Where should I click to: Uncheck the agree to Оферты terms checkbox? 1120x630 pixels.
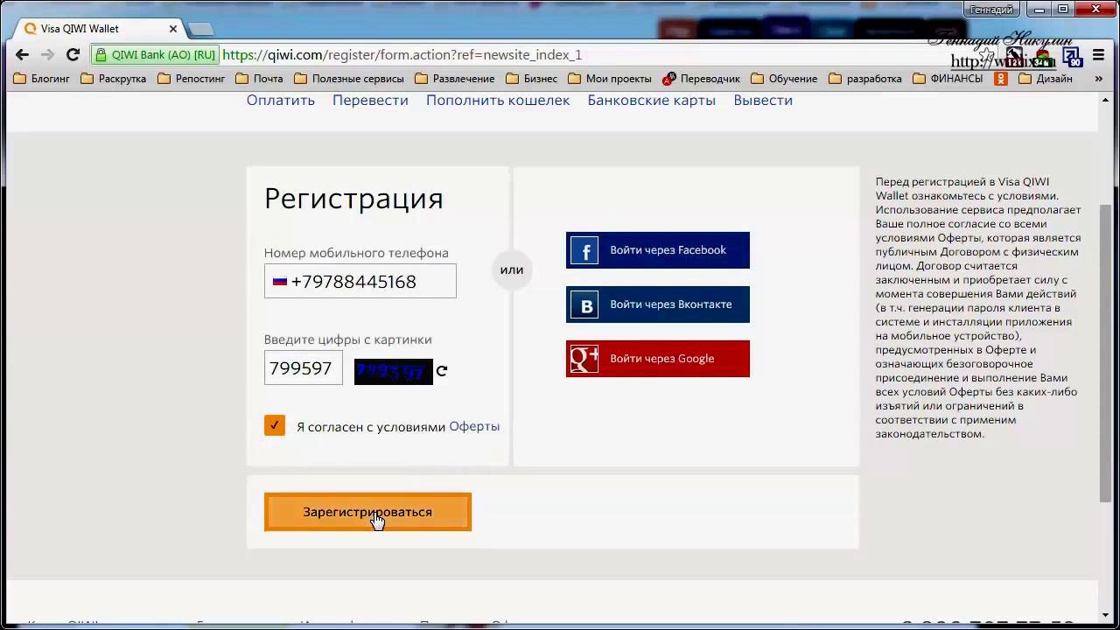click(x=275, y=425)
